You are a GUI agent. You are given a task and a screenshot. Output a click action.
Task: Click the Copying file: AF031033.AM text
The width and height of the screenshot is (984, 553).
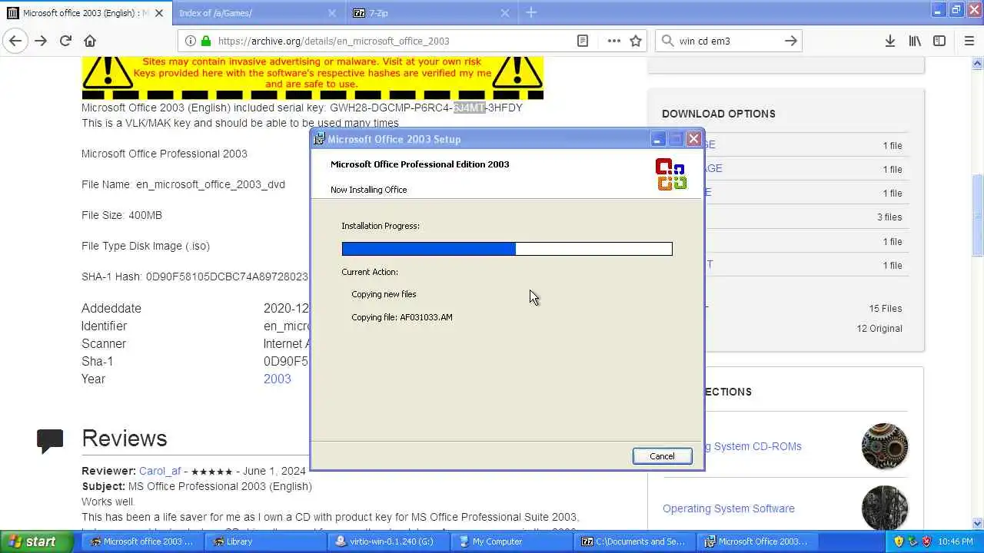[x=402, y=317]
